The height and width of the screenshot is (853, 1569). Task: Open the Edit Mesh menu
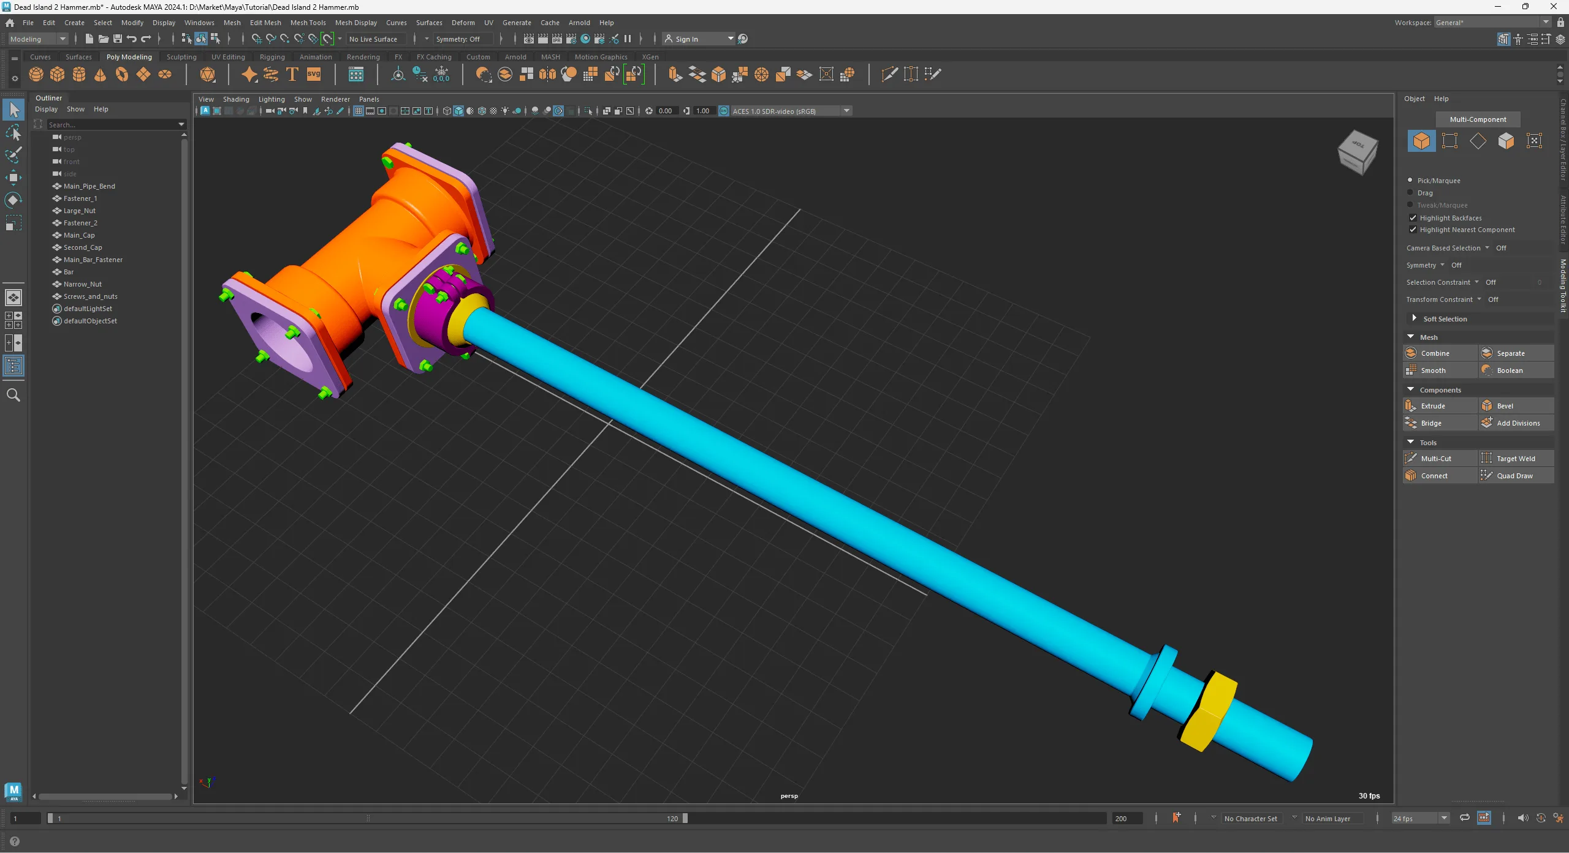[x=265, y=23]
